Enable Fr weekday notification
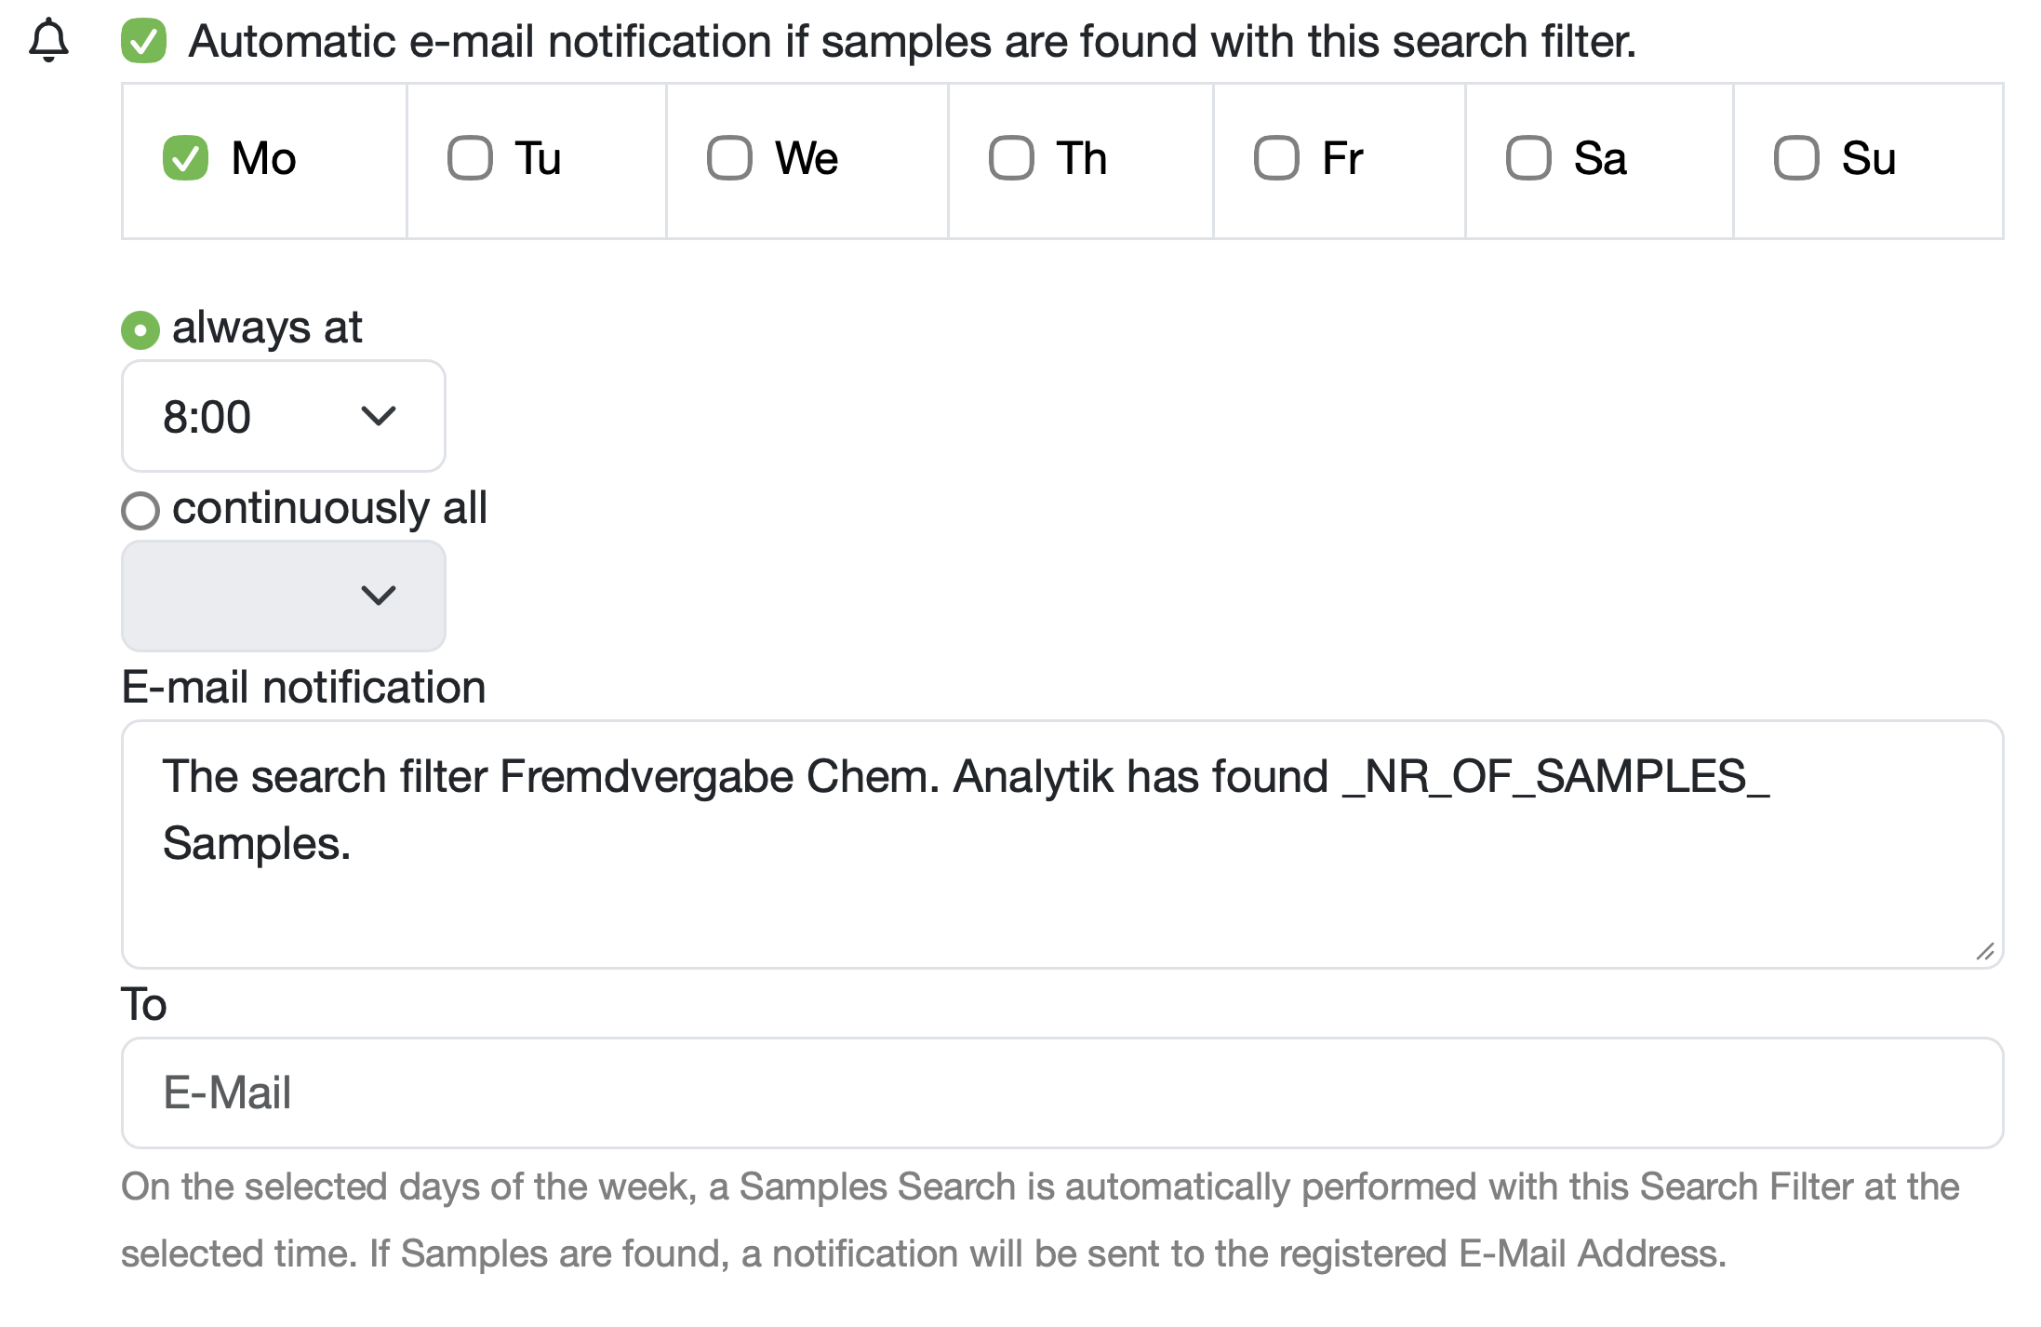 pyautogui.click(x=1276, y=158)
